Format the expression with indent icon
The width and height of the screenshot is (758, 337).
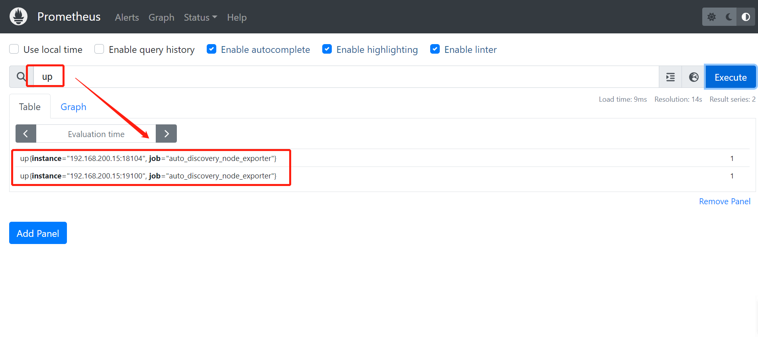tap(670, 77)
